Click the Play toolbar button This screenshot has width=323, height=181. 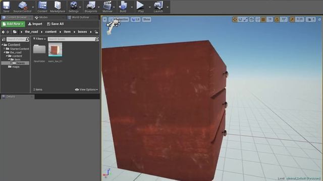pyautogui.click(x=141, y=7)
